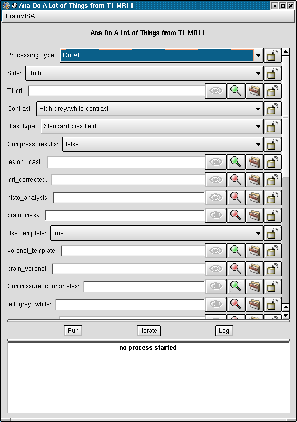
Task: Click the eye viewer icon for brain_mask
Action: pos(216,215)
